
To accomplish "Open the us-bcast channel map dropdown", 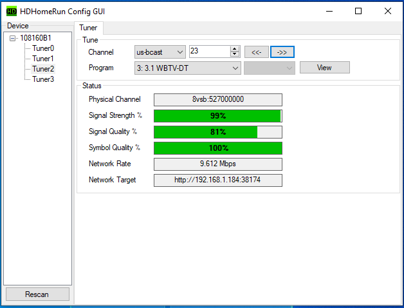I will [160, 52].
